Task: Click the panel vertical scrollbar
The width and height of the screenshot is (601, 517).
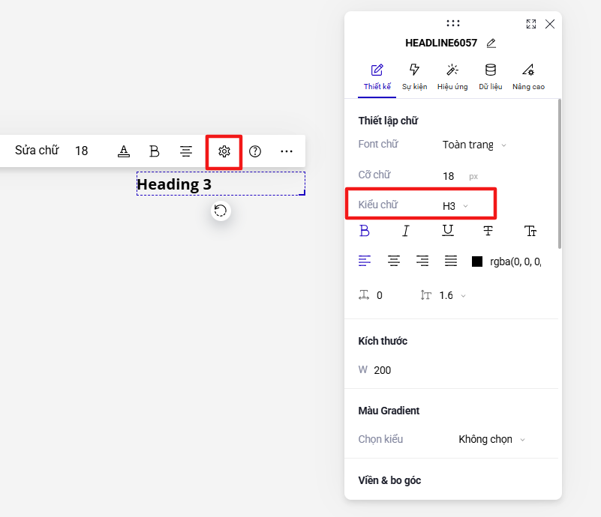Action: (x=560, y=174)
